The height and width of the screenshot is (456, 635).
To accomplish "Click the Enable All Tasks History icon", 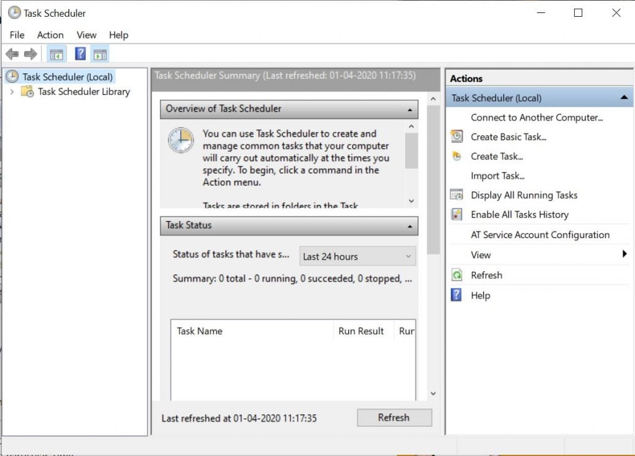I will pyautogui.click(x=457, y=214).
